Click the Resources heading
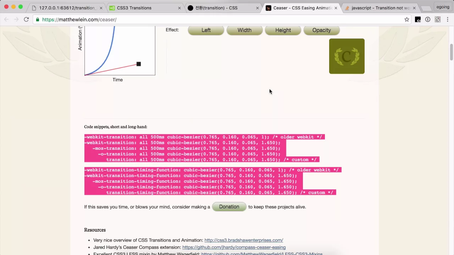 click(x=95, y=230)
